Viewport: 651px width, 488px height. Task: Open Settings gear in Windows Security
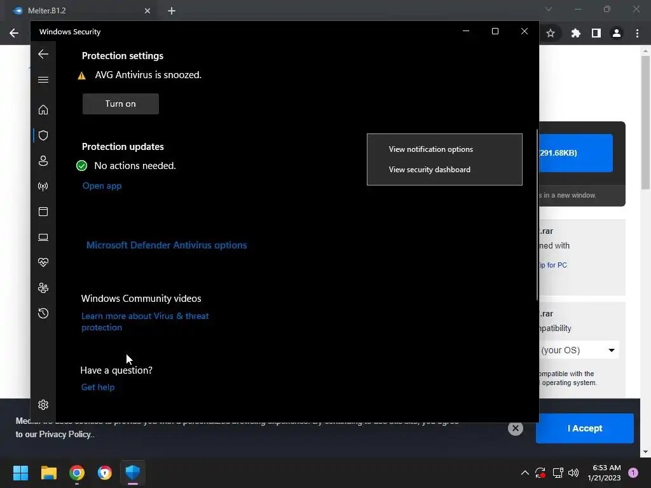pos(43,405)
